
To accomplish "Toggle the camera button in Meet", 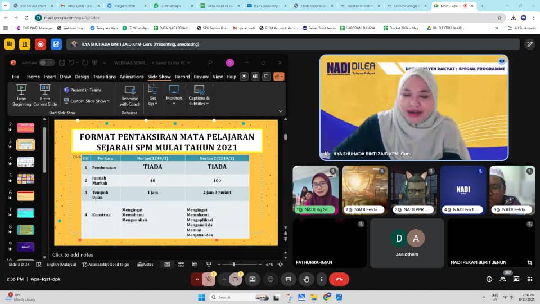I will click(236, 279).
